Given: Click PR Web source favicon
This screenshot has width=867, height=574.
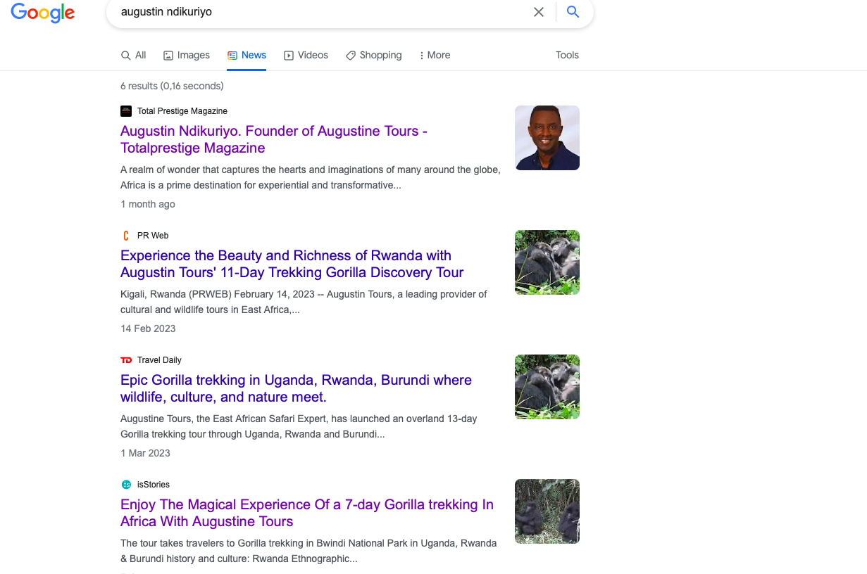Looking at the screenshot, I should (126, 236).
